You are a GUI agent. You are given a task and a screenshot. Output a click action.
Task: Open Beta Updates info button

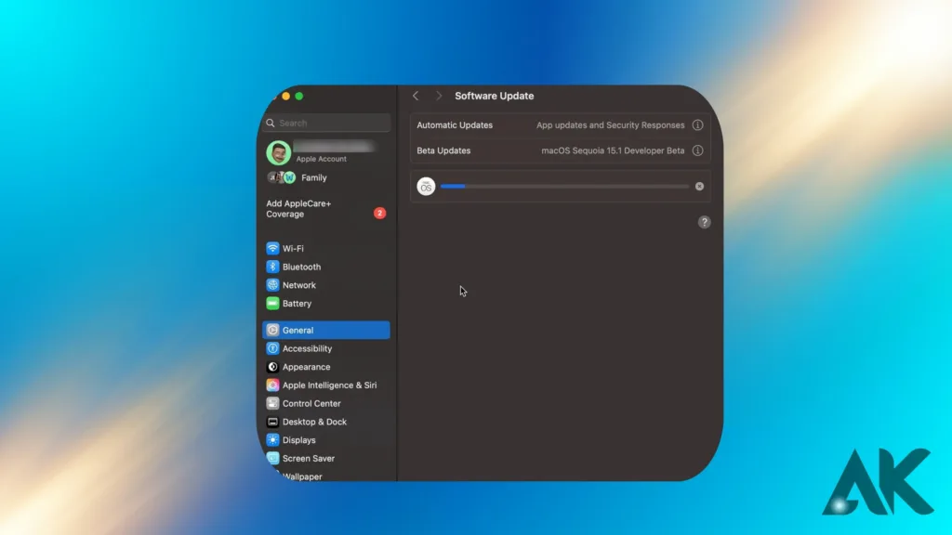coord(697,150)
